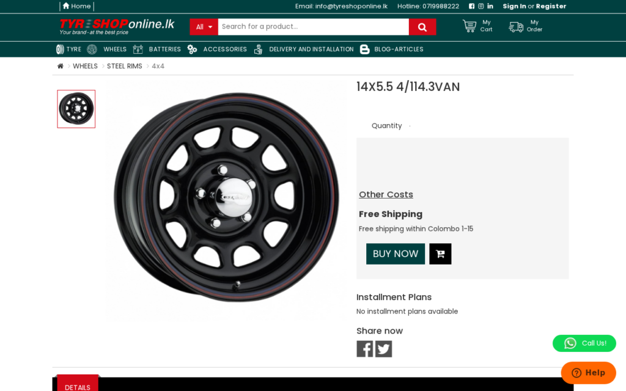
Task: Open the BATTERIES menu
Action: (165, 49)
